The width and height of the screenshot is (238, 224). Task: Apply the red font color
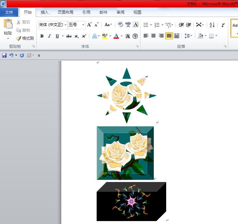click(x=116, y=36)
